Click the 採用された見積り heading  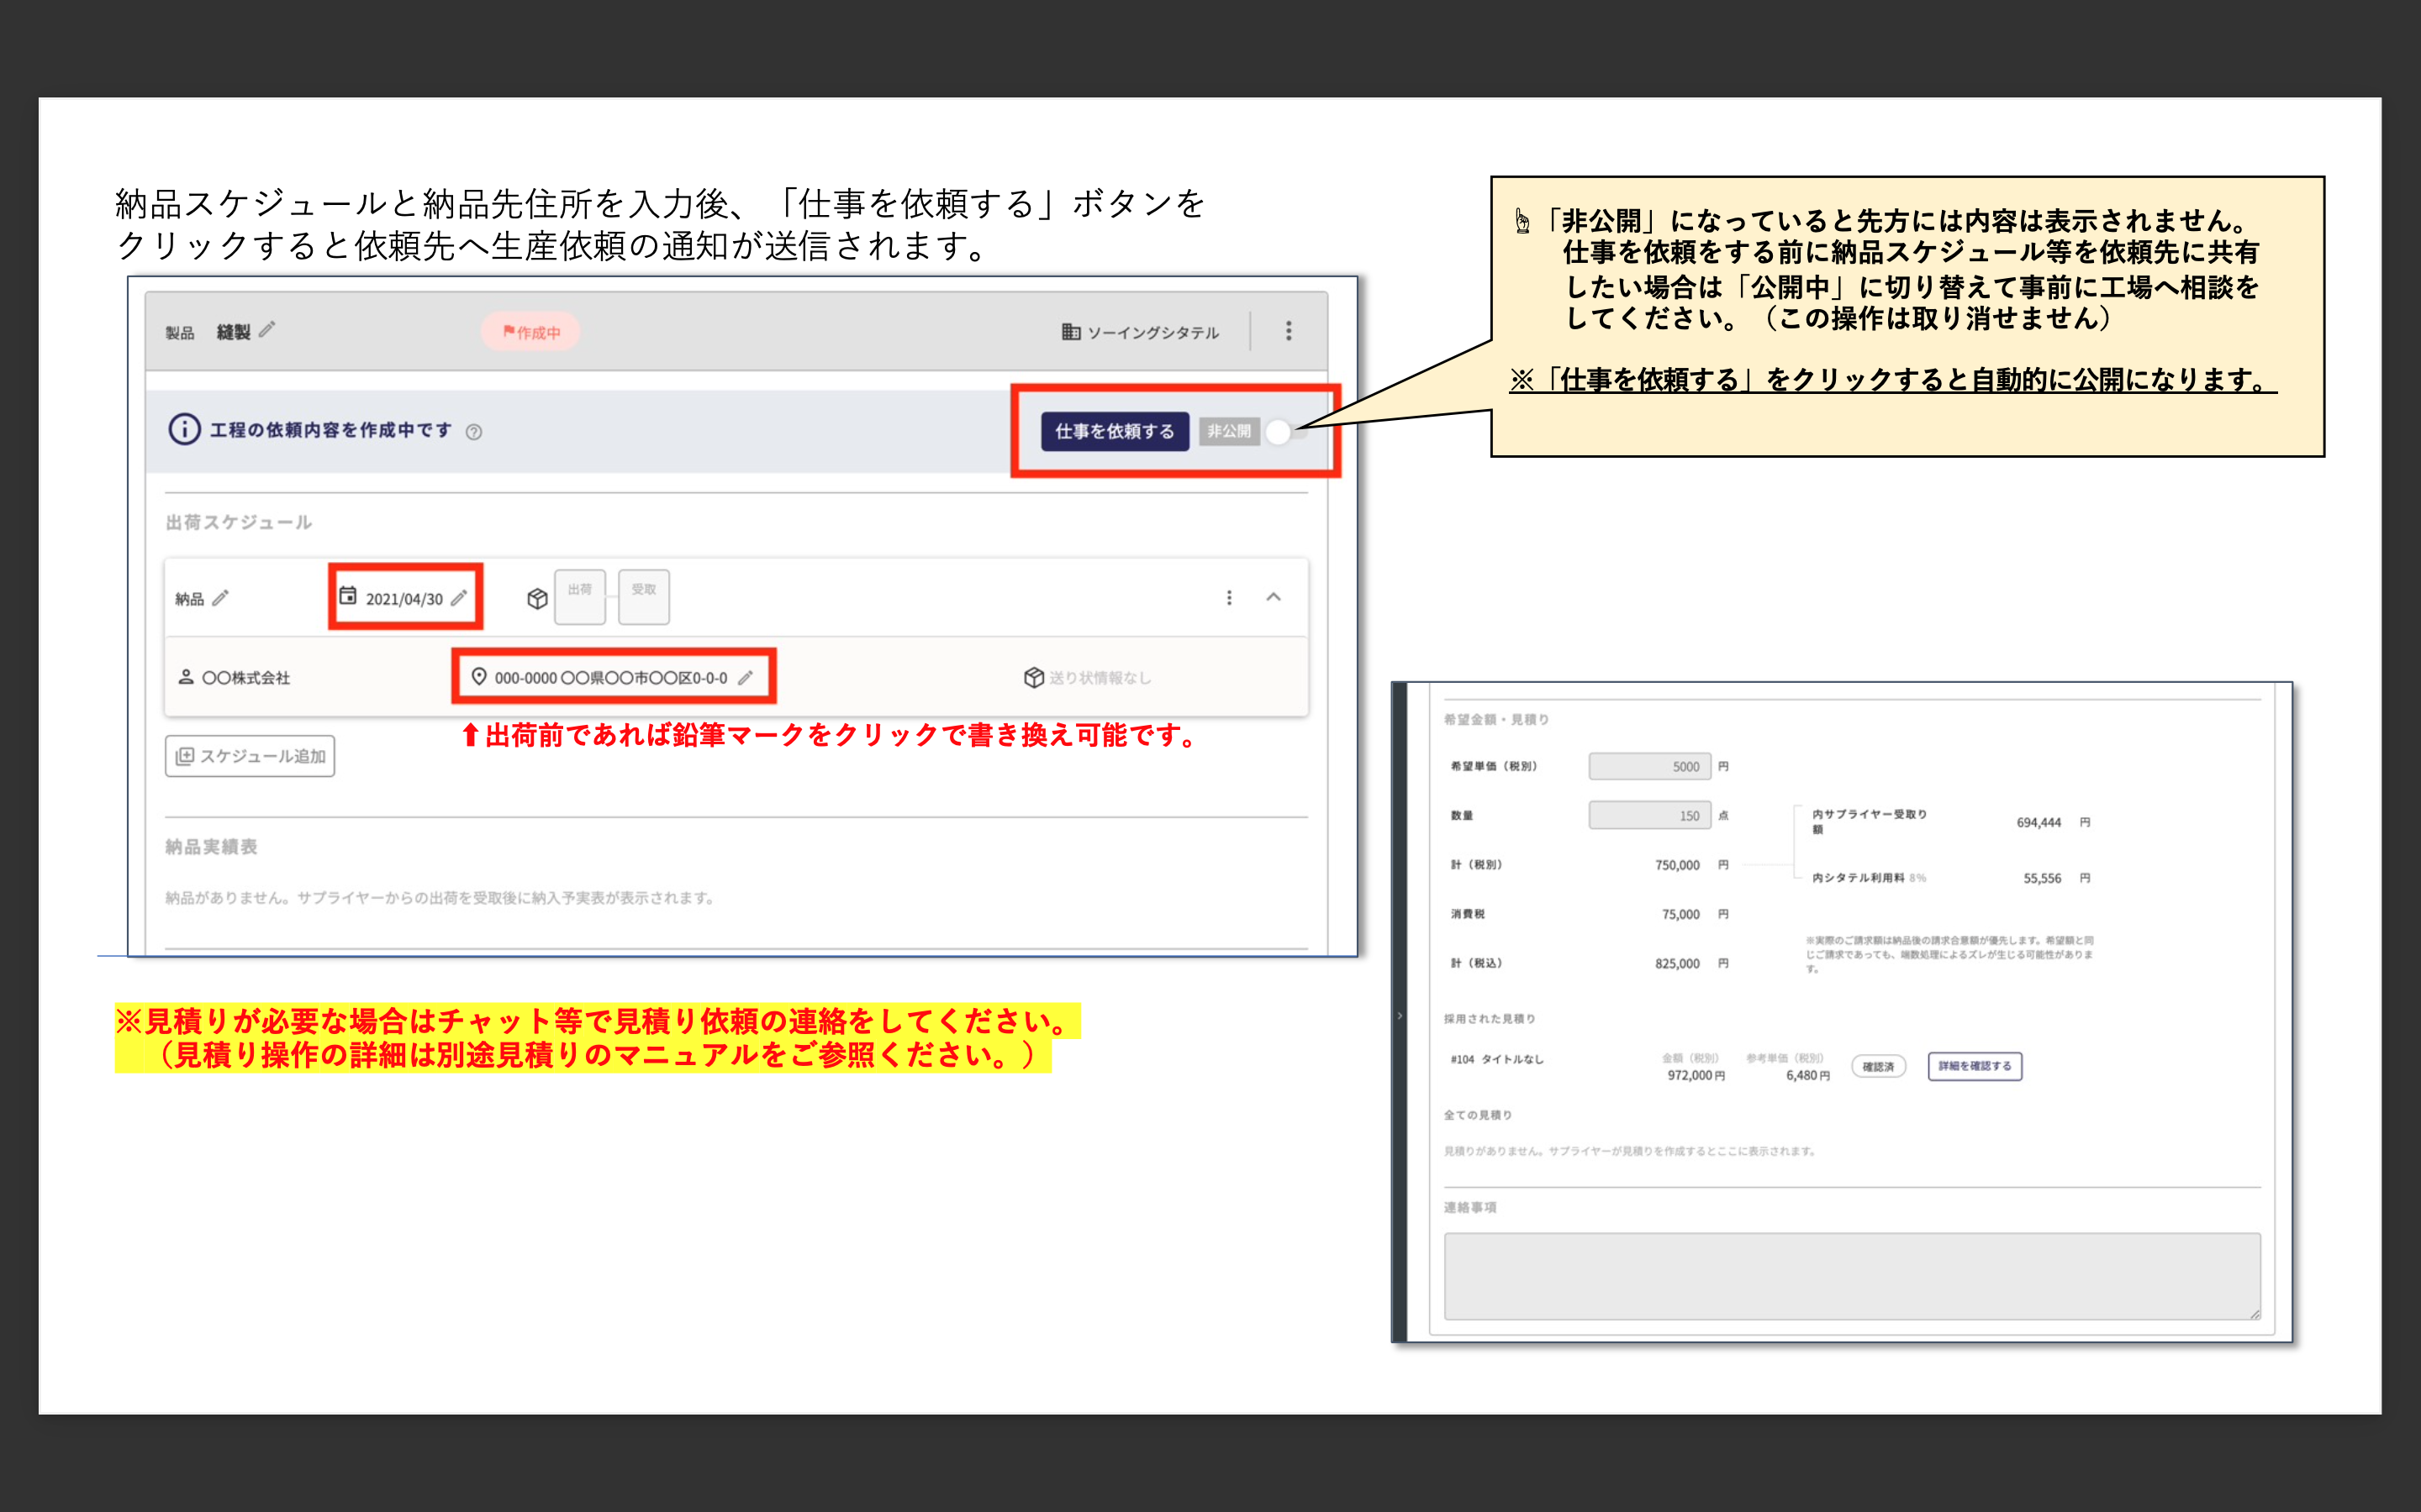coord(1490,1019)
